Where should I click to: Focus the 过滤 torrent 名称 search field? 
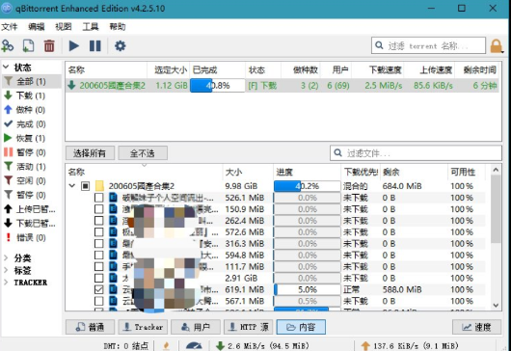(428, 45)
